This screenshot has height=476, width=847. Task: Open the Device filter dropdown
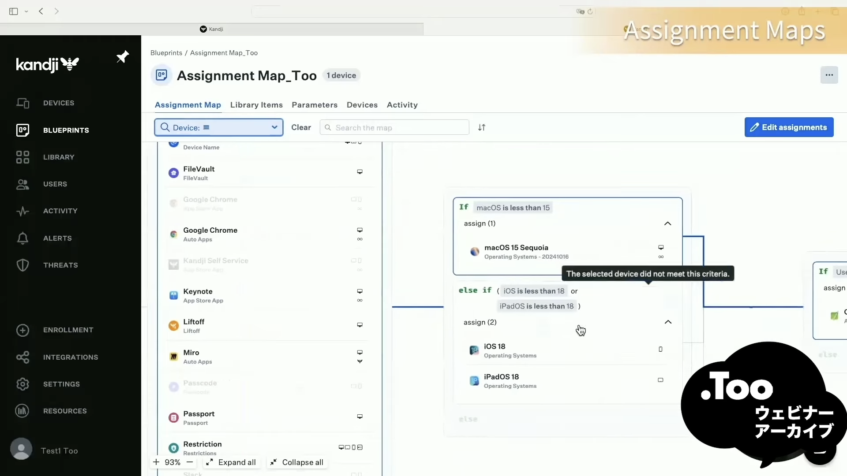(219, 127)
